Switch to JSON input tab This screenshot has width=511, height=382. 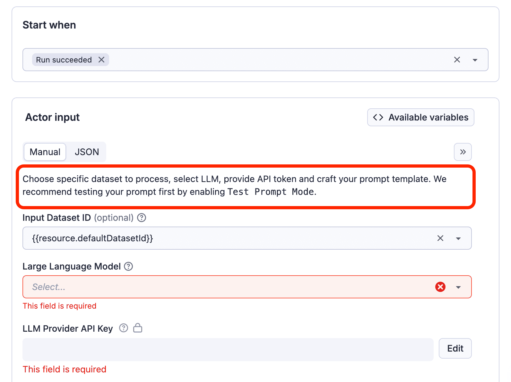pos(87,152)
